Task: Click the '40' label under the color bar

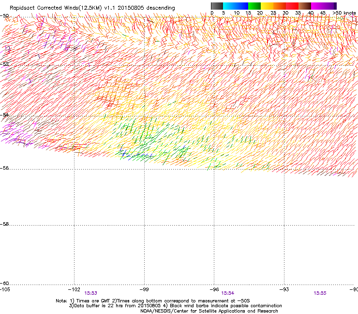Action: coord(311,13)
